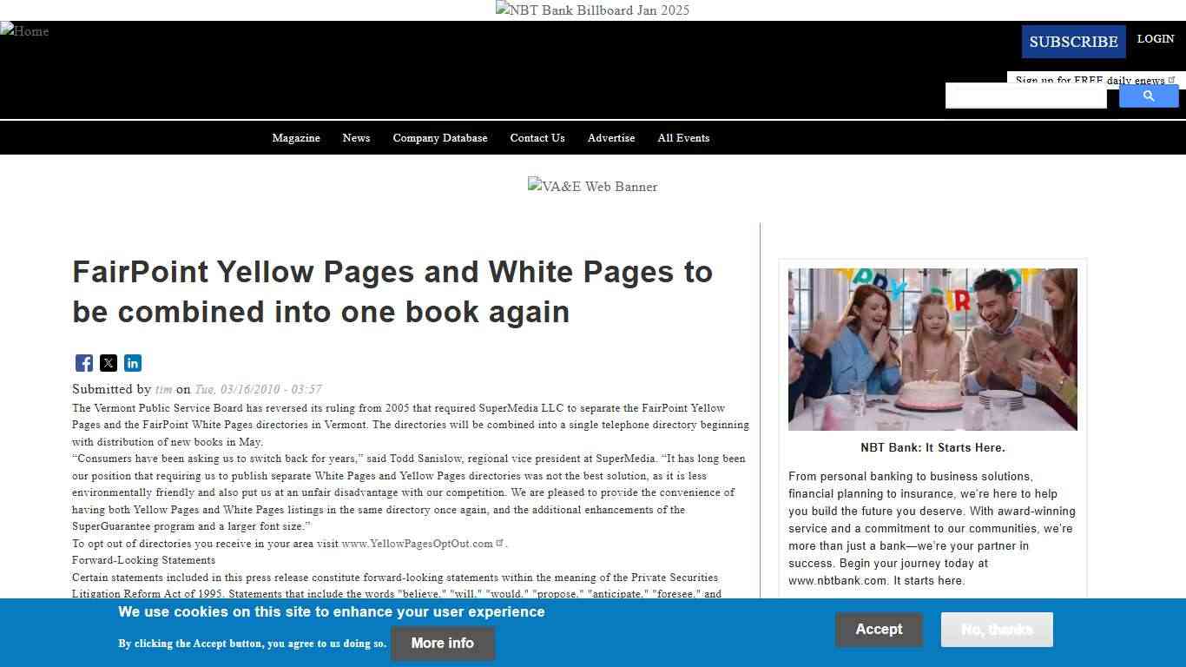Image resolution: width=1186 pixels, height=667 pixels.
Task: Accept the cookie notice
Action: point(879,629)
